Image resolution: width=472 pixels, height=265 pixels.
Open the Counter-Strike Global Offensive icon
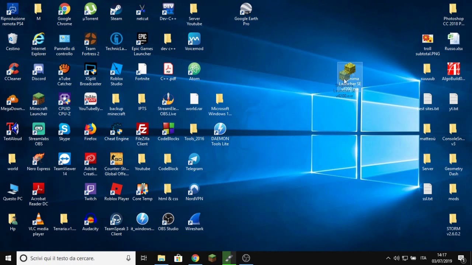116,165
